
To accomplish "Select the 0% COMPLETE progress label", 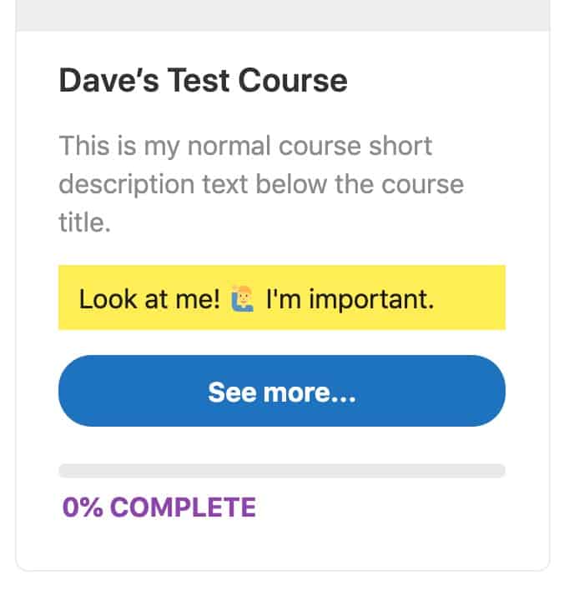I will pos(159,507).
